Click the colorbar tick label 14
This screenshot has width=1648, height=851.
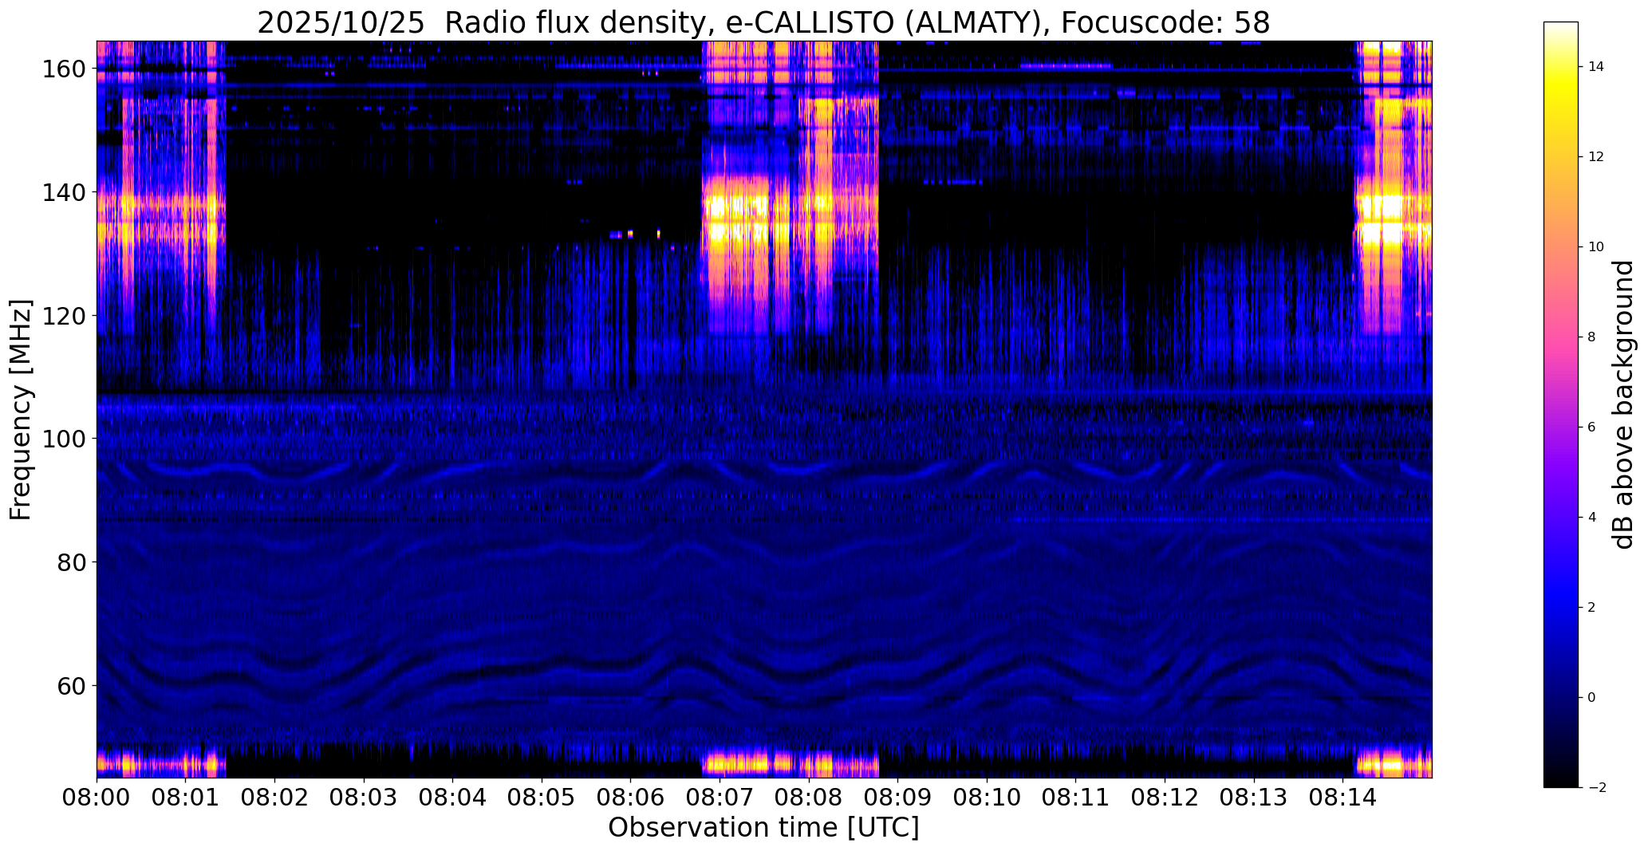pos(1596,67)
